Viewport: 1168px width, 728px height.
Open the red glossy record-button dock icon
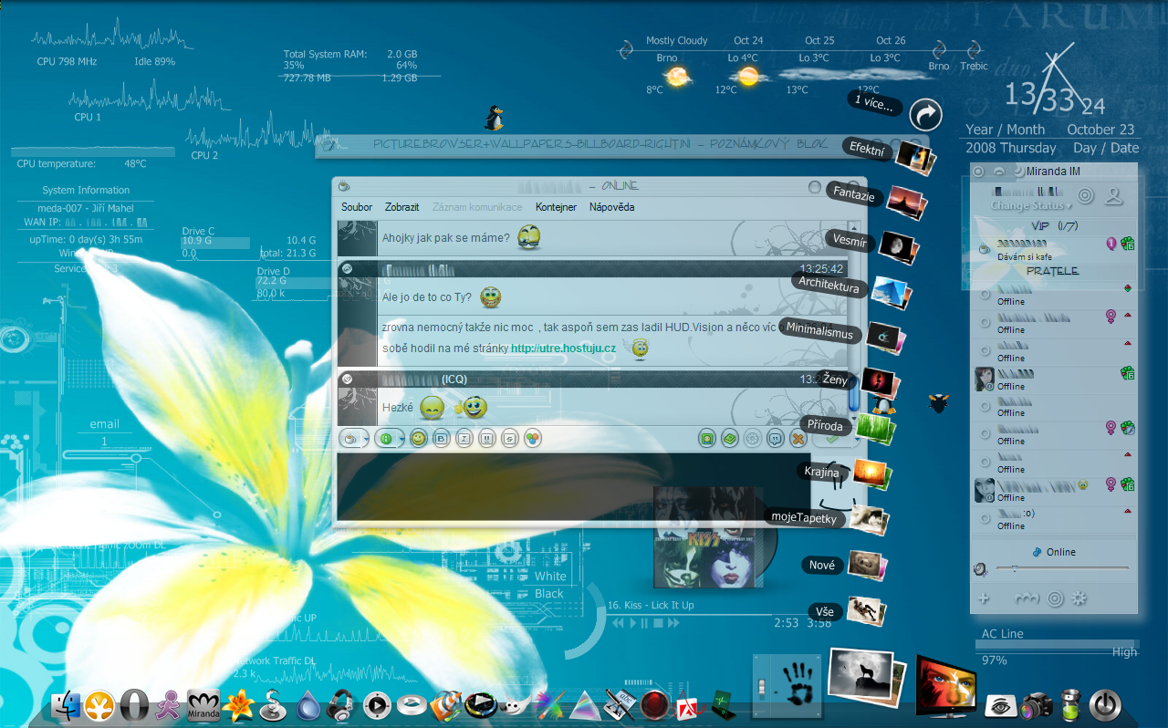654,705
